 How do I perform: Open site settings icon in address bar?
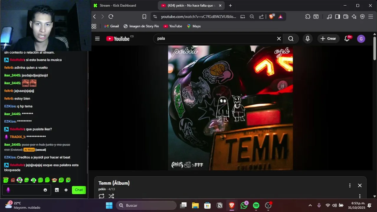click(155, 16)
